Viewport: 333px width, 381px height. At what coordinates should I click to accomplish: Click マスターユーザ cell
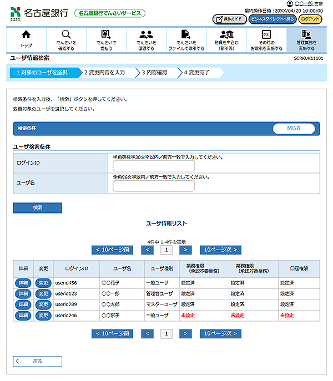click(162, 304)
